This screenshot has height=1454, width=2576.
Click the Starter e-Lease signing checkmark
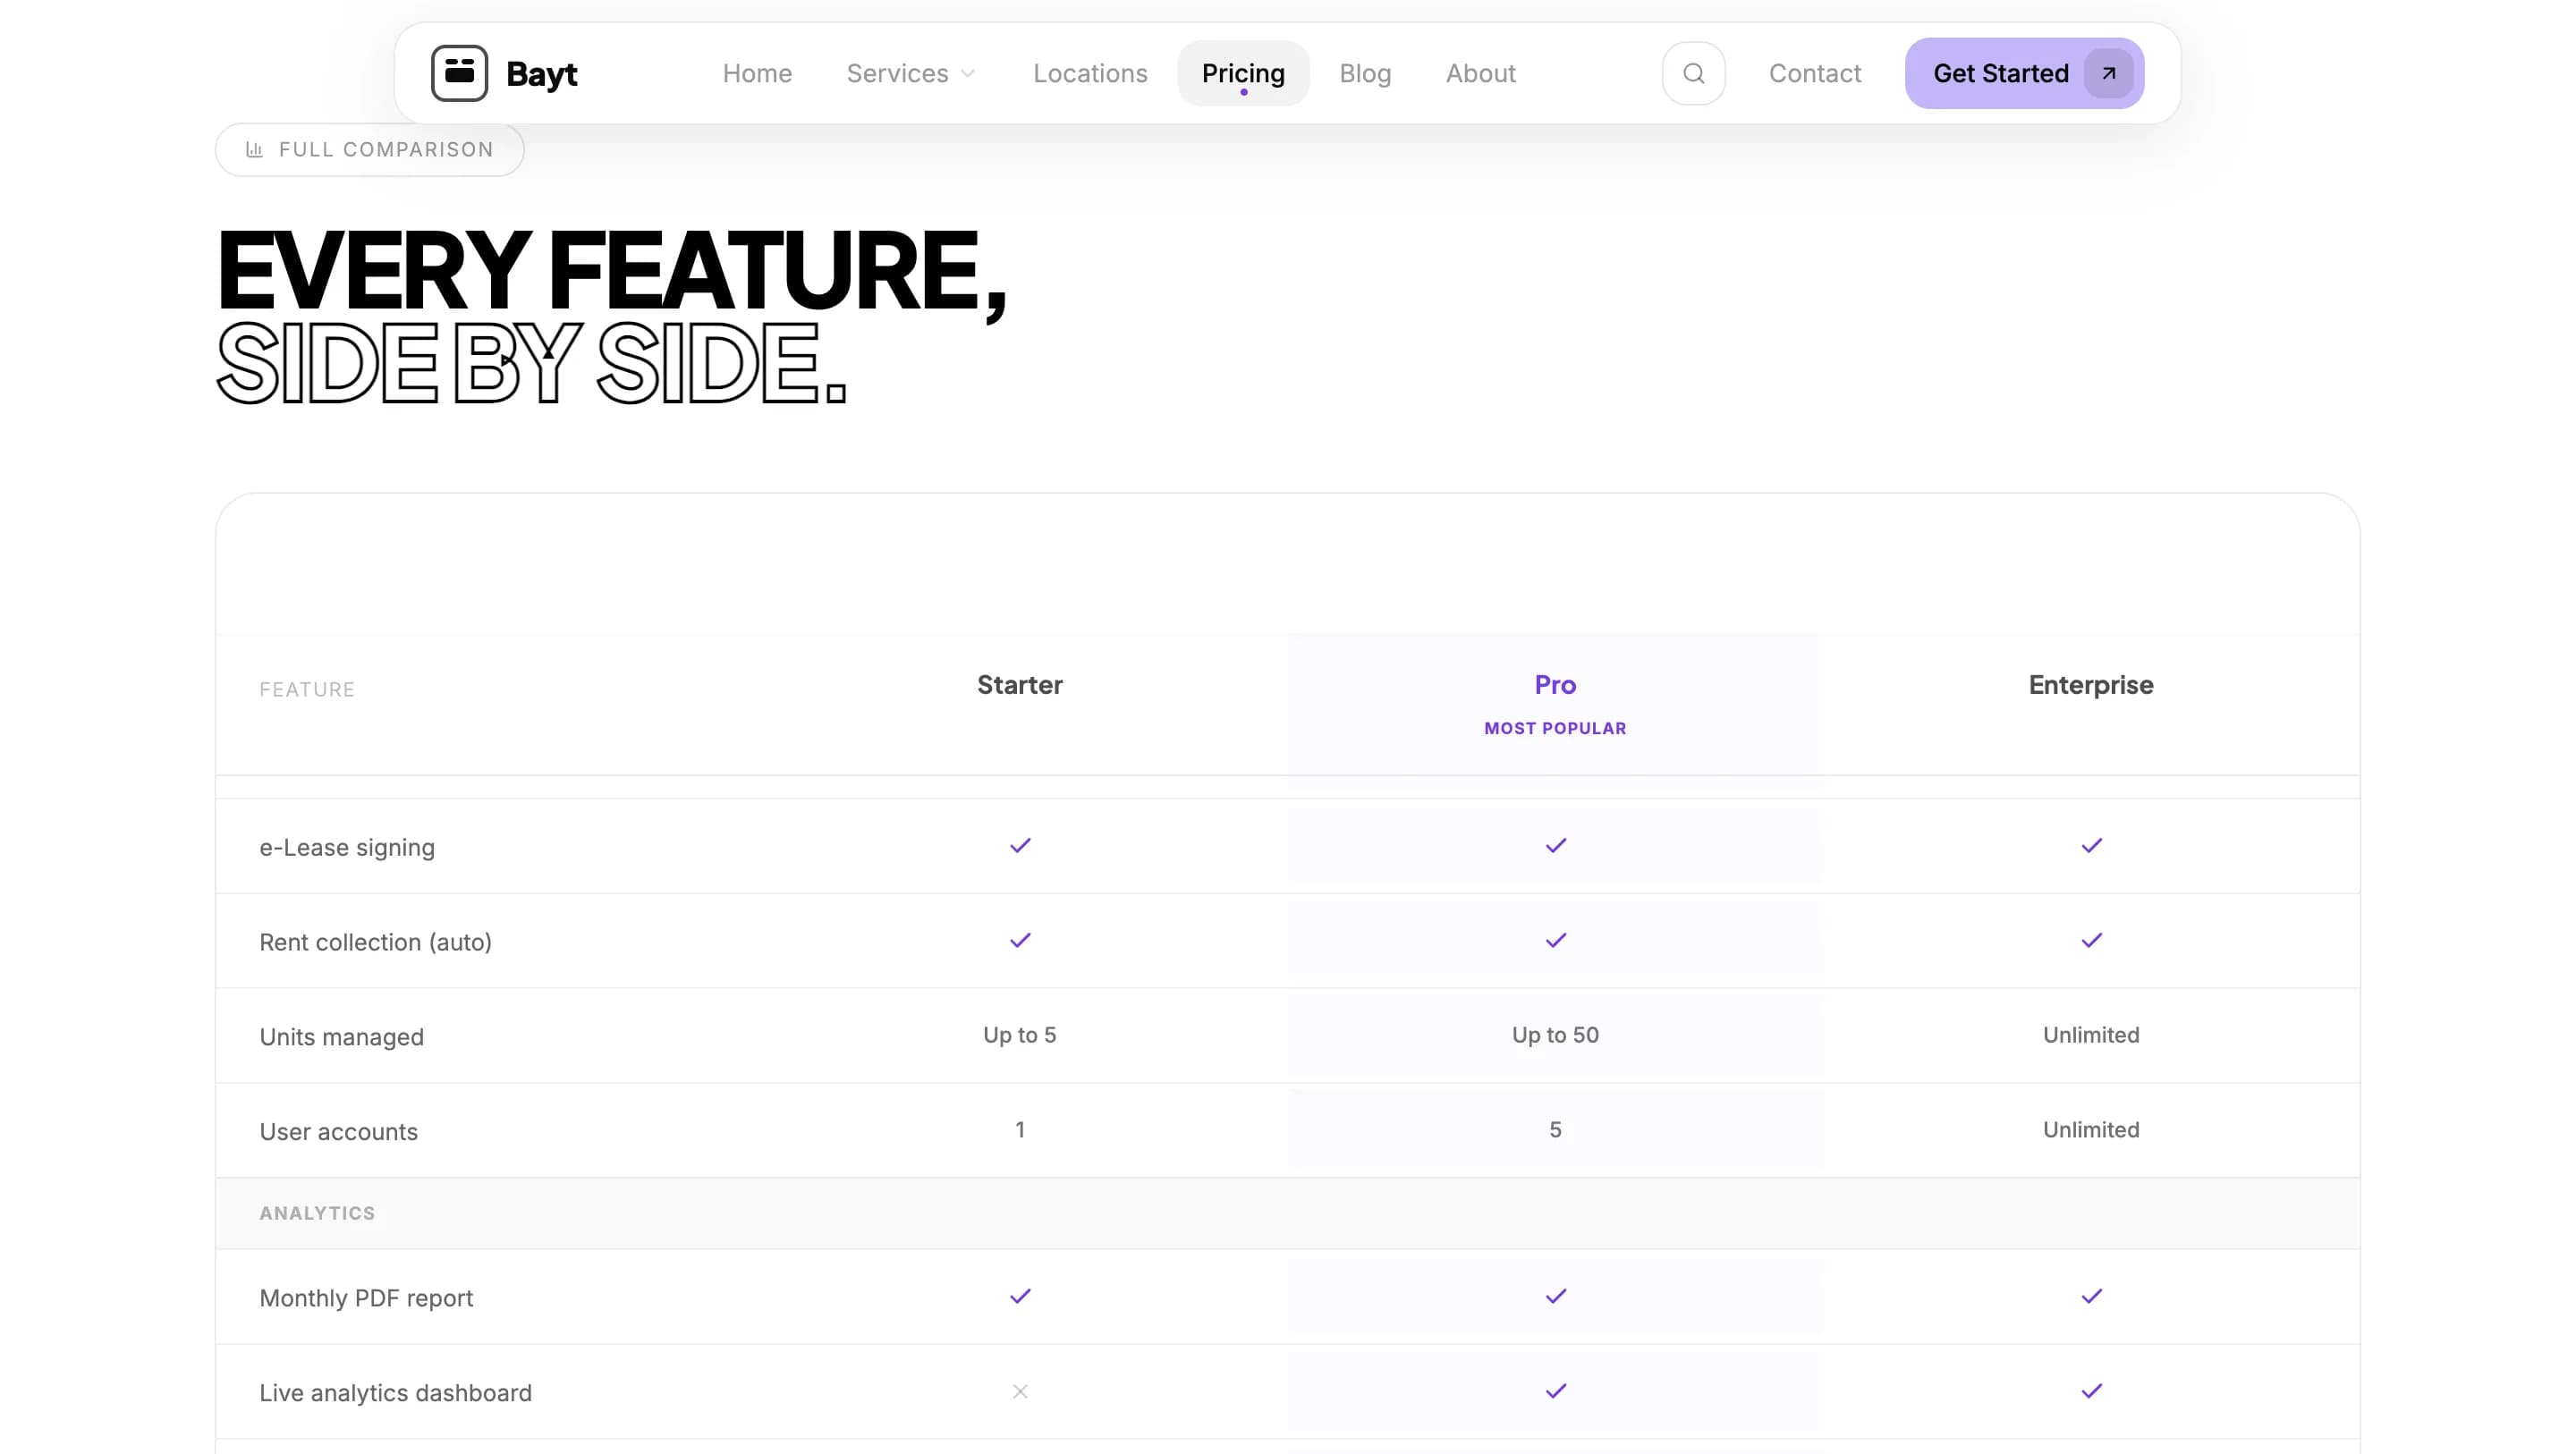[1019, 846]
